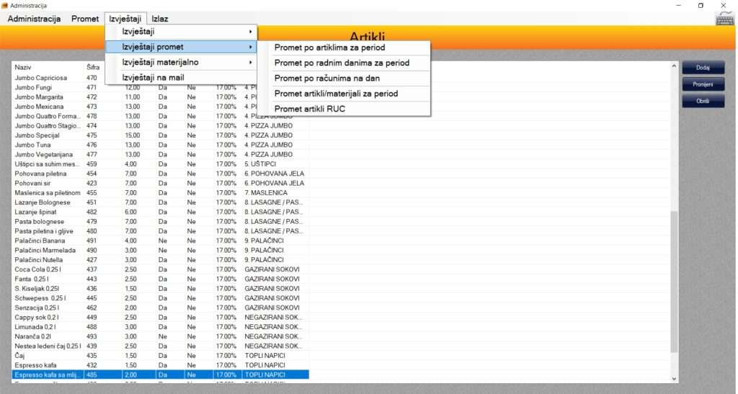Select the Pohovana piletina row

tap(160, 174)
